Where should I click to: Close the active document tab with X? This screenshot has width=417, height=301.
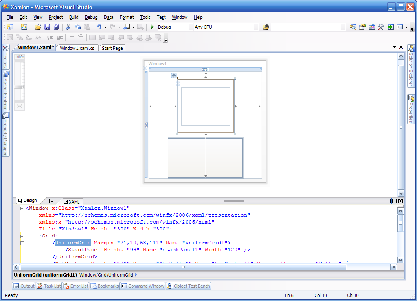pos(401,47)
